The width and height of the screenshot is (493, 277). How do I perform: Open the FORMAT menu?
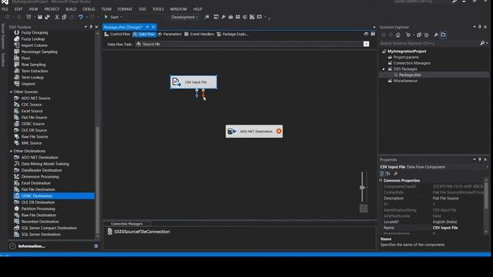point(125,9)
